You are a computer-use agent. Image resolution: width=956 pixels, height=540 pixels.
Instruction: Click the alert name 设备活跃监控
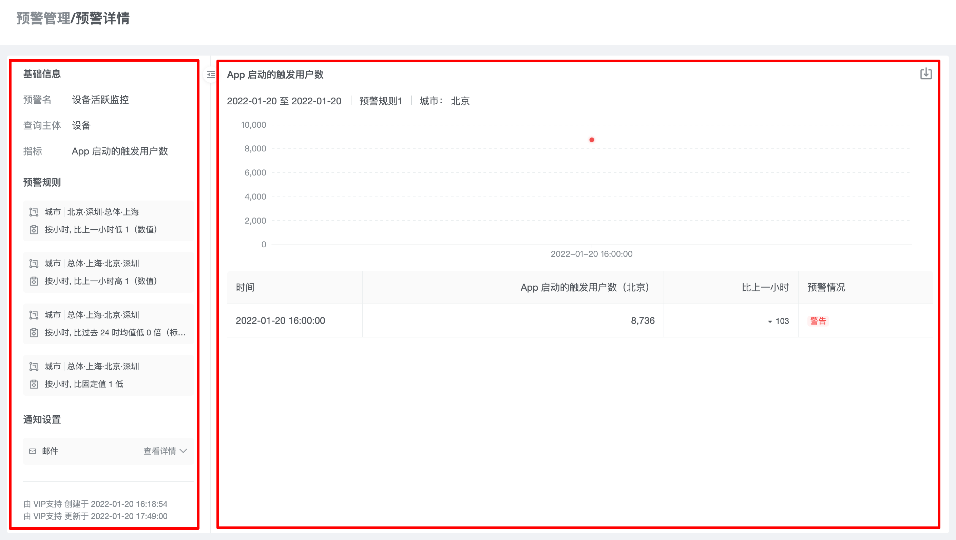pyautogui.click(x=100, y=100)
